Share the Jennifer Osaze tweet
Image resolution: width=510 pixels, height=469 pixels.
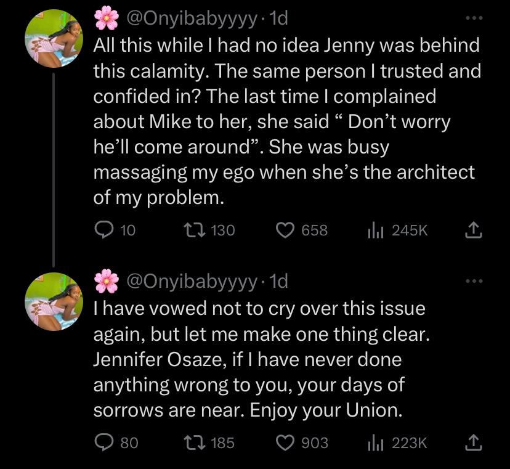pos(473,442)
